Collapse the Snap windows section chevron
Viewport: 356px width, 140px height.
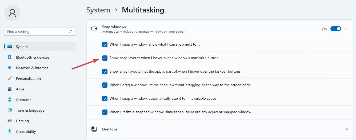346,29
